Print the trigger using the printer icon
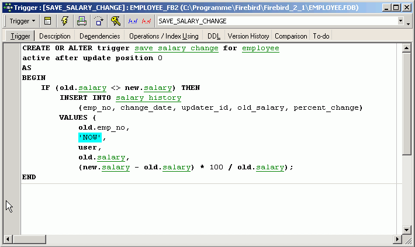Viewport: 415px width, 247px height. [81, 21]
